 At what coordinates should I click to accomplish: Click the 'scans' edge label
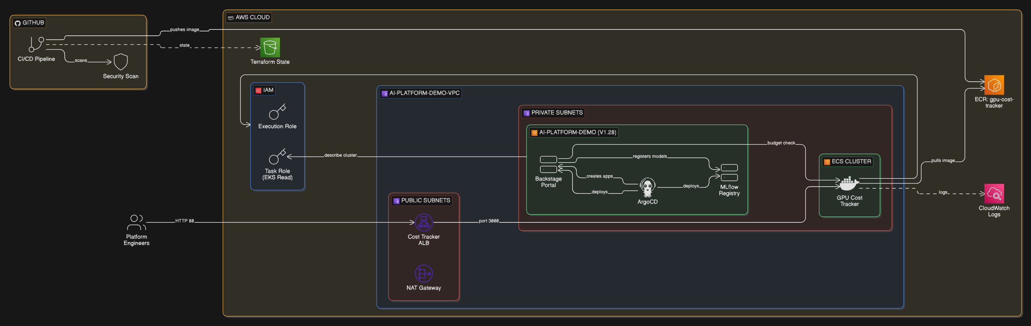point(81,60)
